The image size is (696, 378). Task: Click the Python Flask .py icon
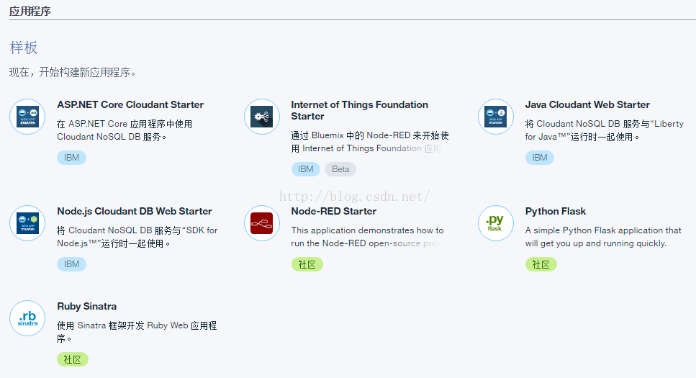pos(496,223)
